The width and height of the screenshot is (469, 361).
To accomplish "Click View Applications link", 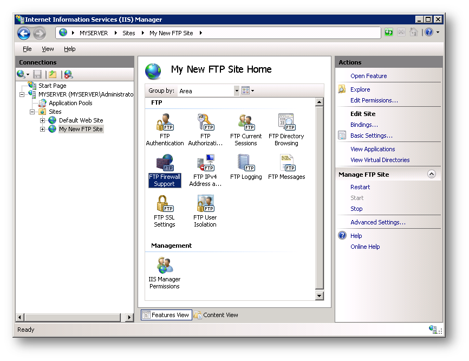I will tap(373, 149).
